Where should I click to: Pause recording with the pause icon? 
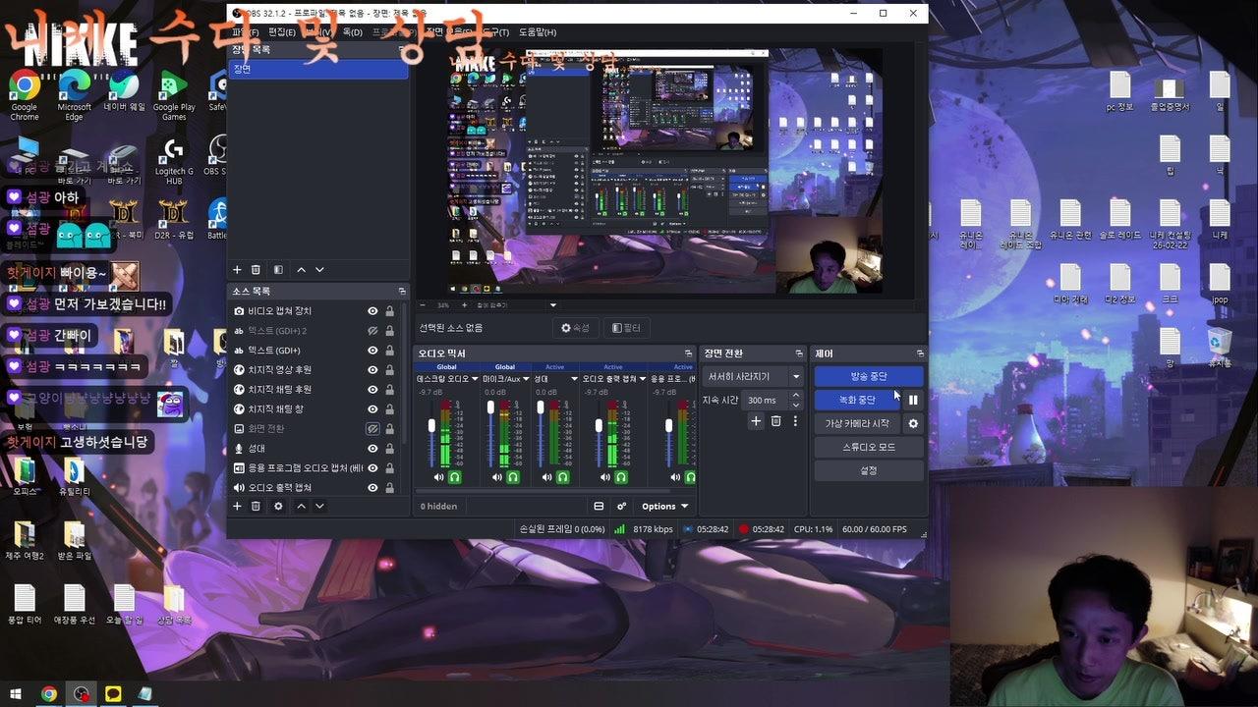(913, 400)
